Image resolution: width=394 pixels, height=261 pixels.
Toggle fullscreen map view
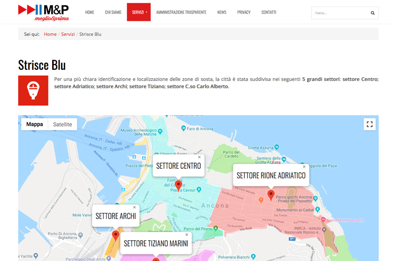click(370, 124)
